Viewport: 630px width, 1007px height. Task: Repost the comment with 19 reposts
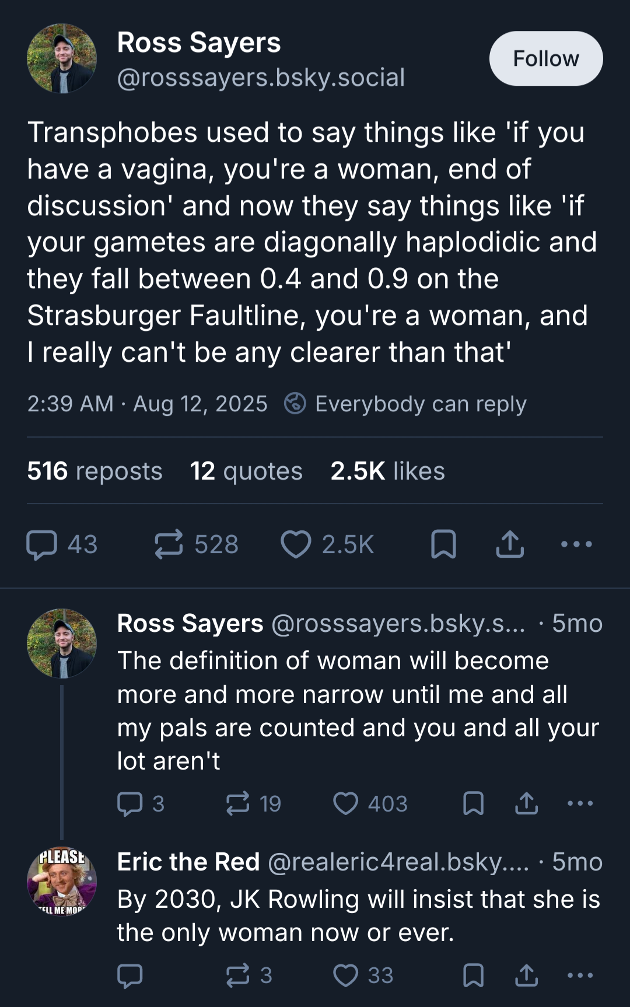238,803
